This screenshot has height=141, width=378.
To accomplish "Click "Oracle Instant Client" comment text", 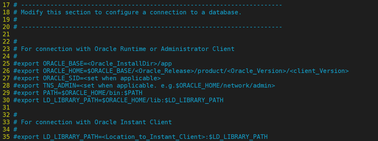I will tap(133, 122).
